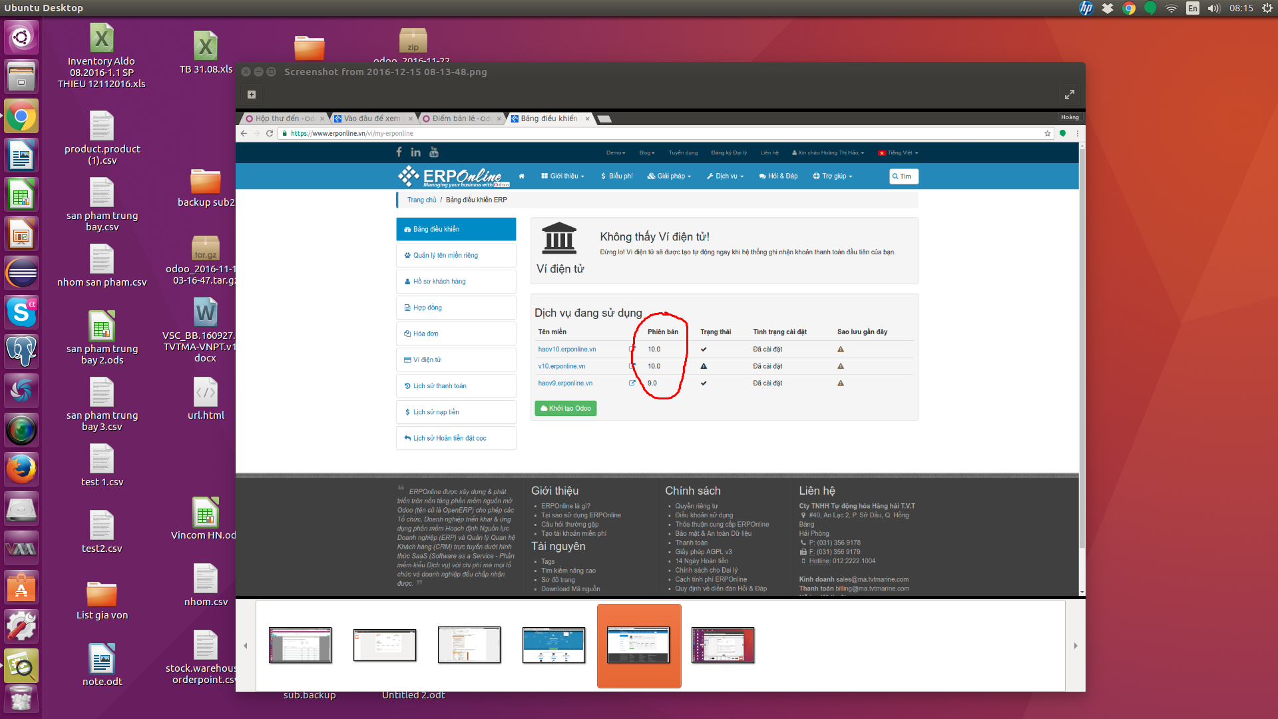Click Biểu phí in the site navbar
Screen dimensions: 1278x719
[617, 176]
